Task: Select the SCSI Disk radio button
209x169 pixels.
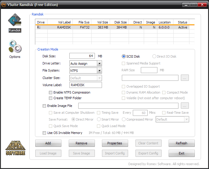Action: point(124,56)
